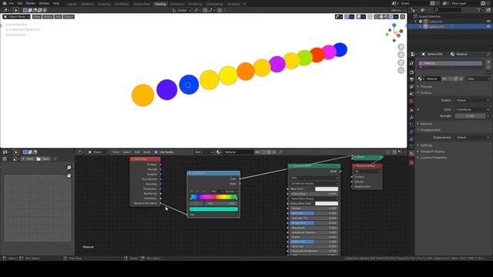Adjust the Roughness slider in Principled BSDF
Screen dimensions: 493x277
(314, 223)
